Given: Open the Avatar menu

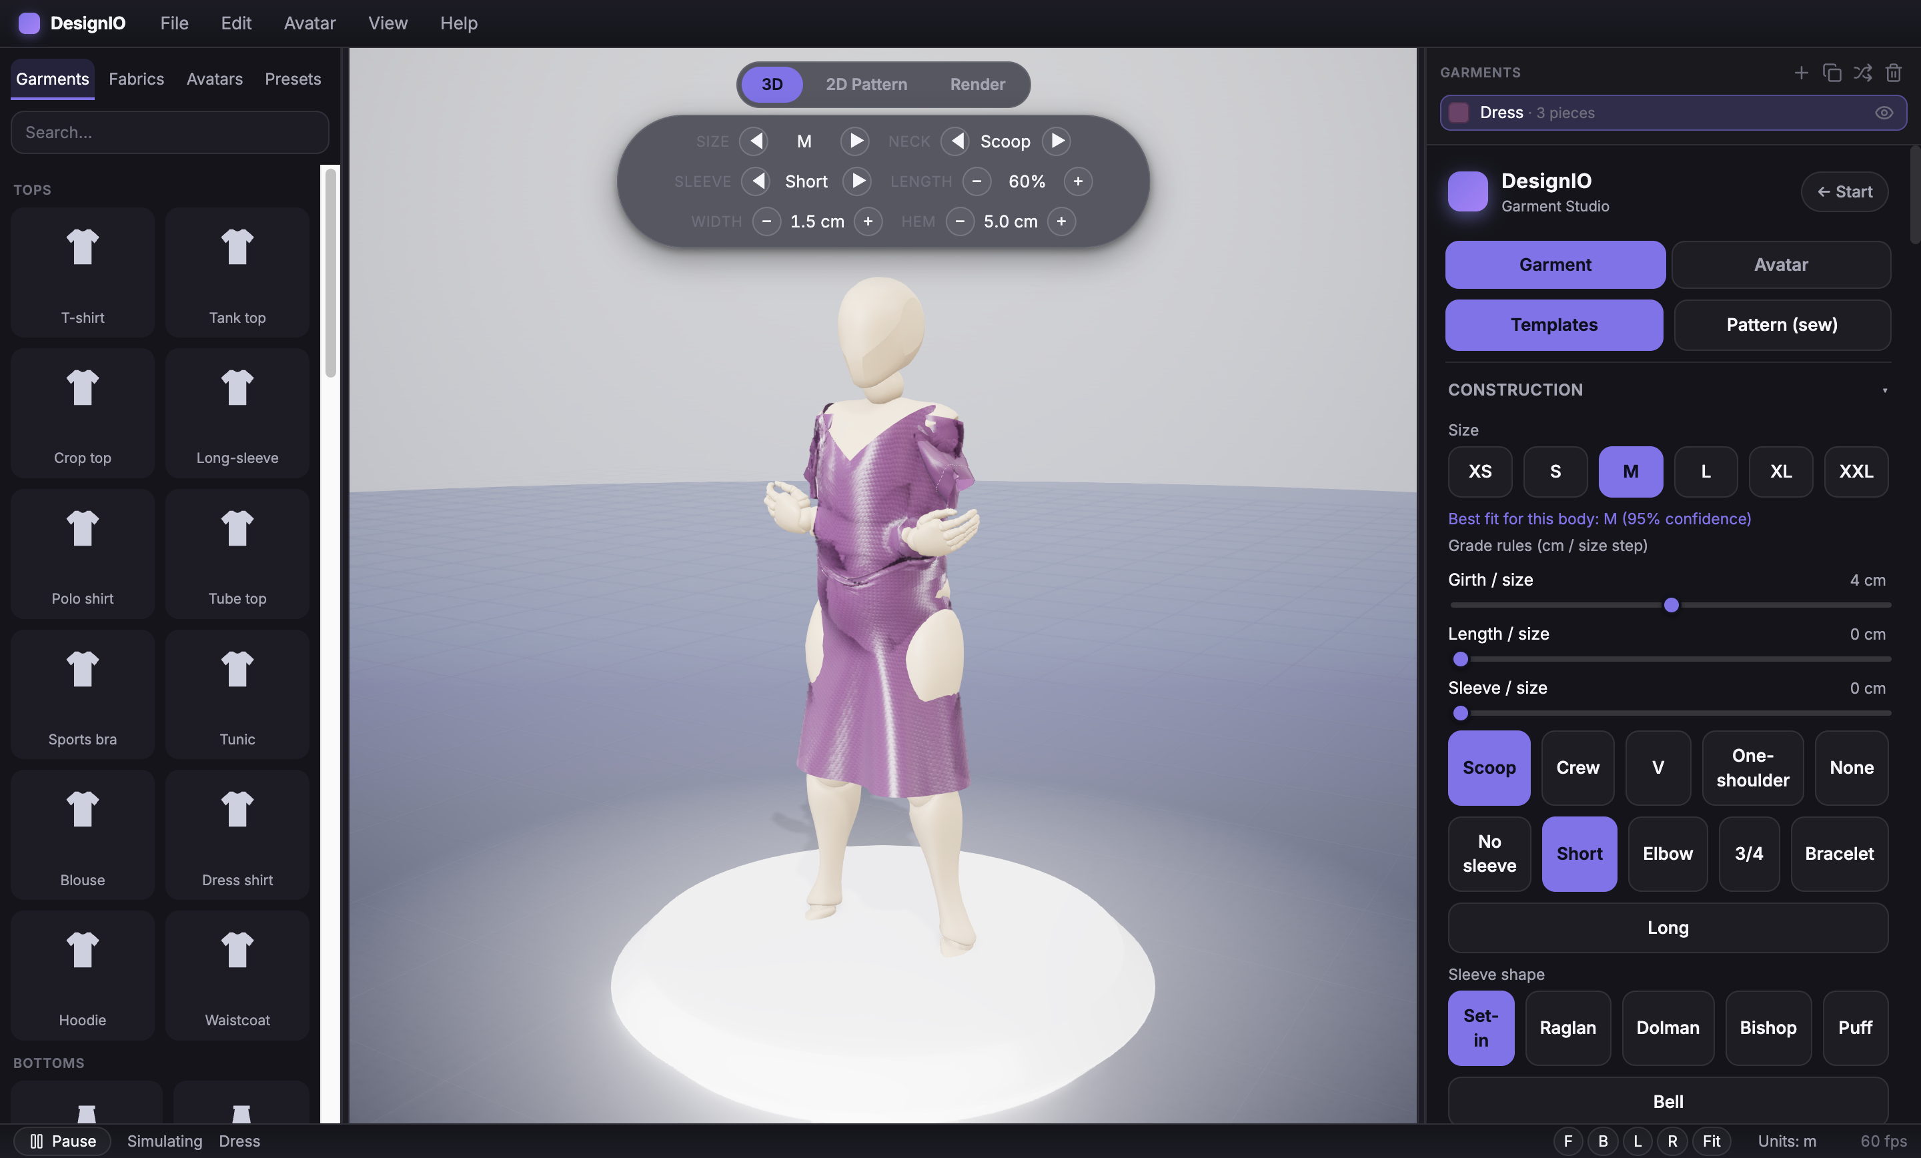Looking at the screenshot, I should [309, 23].
